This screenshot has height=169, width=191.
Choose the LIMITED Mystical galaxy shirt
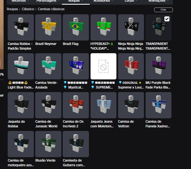point(76,66)
